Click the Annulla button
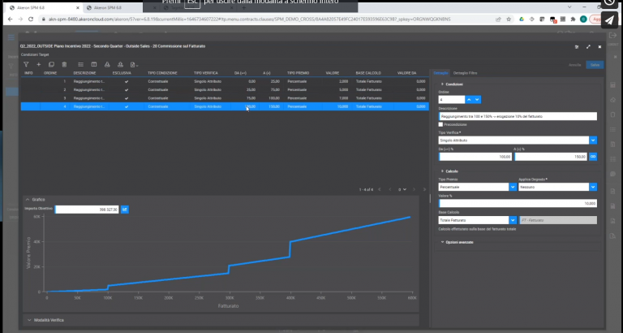This screenshot has height=333, width=623. (x=574, y=64)
